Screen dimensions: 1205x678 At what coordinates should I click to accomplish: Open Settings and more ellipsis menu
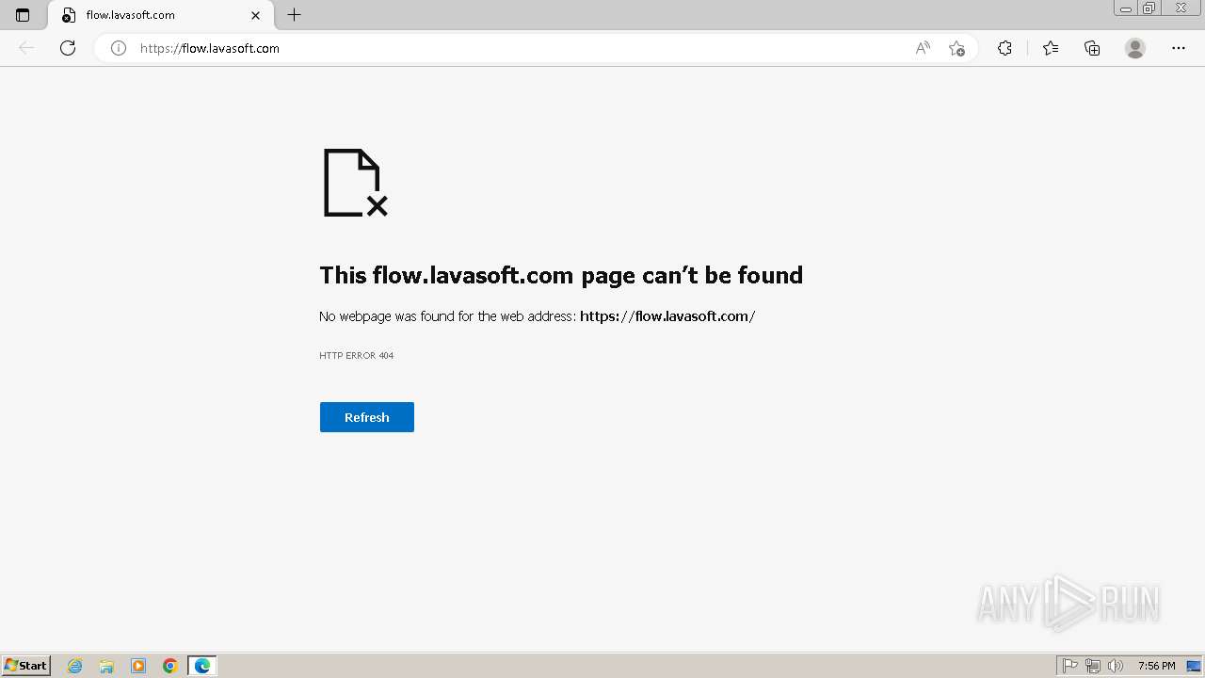point(1179,48)
